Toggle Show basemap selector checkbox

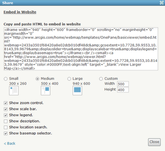click(x=6, y=133)
